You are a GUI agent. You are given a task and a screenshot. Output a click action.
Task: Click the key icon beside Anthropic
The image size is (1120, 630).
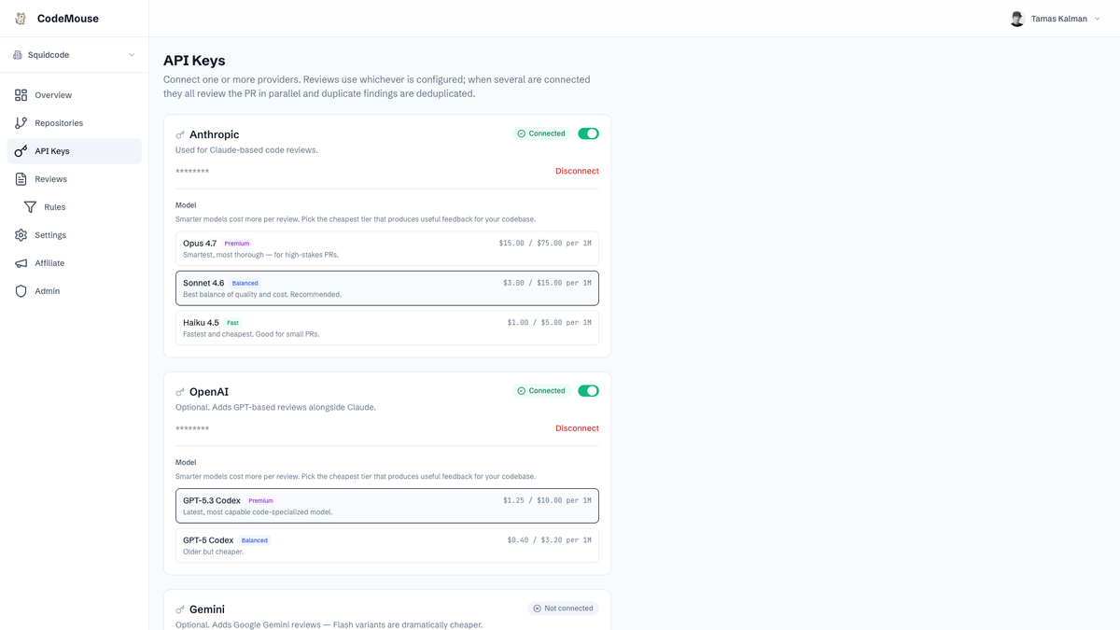click(x=180, y=135)
